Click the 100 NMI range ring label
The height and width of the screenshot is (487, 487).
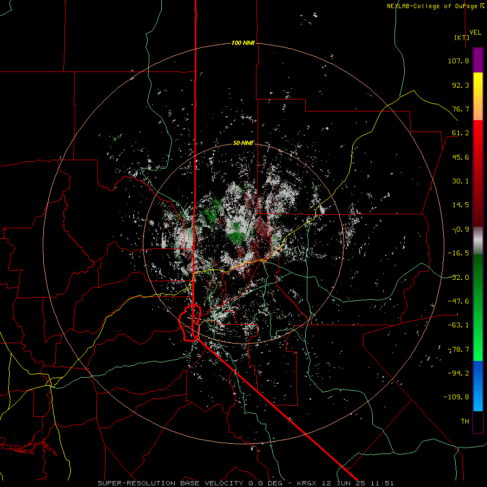243,43
